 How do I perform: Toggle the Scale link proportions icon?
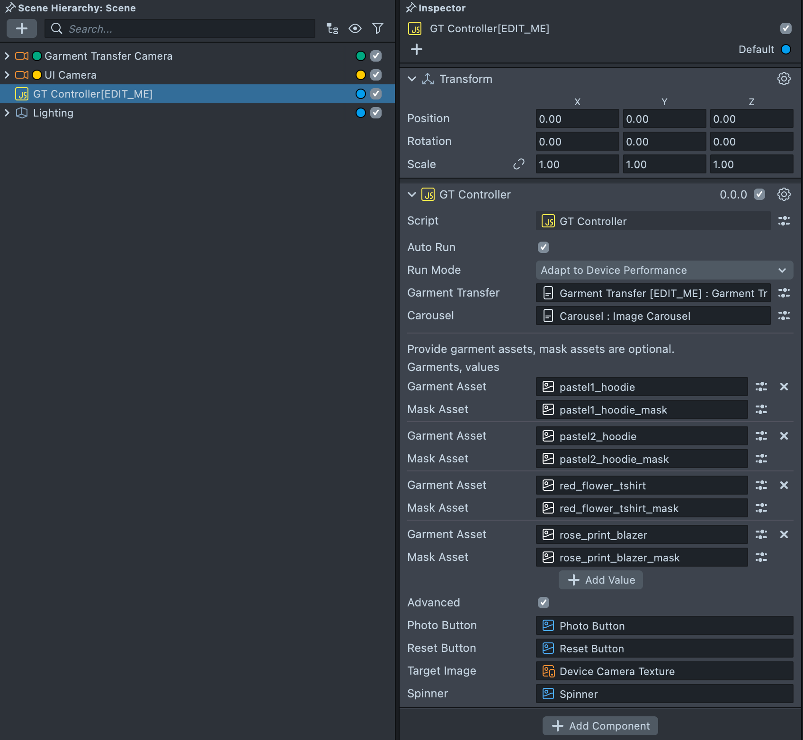519,164
